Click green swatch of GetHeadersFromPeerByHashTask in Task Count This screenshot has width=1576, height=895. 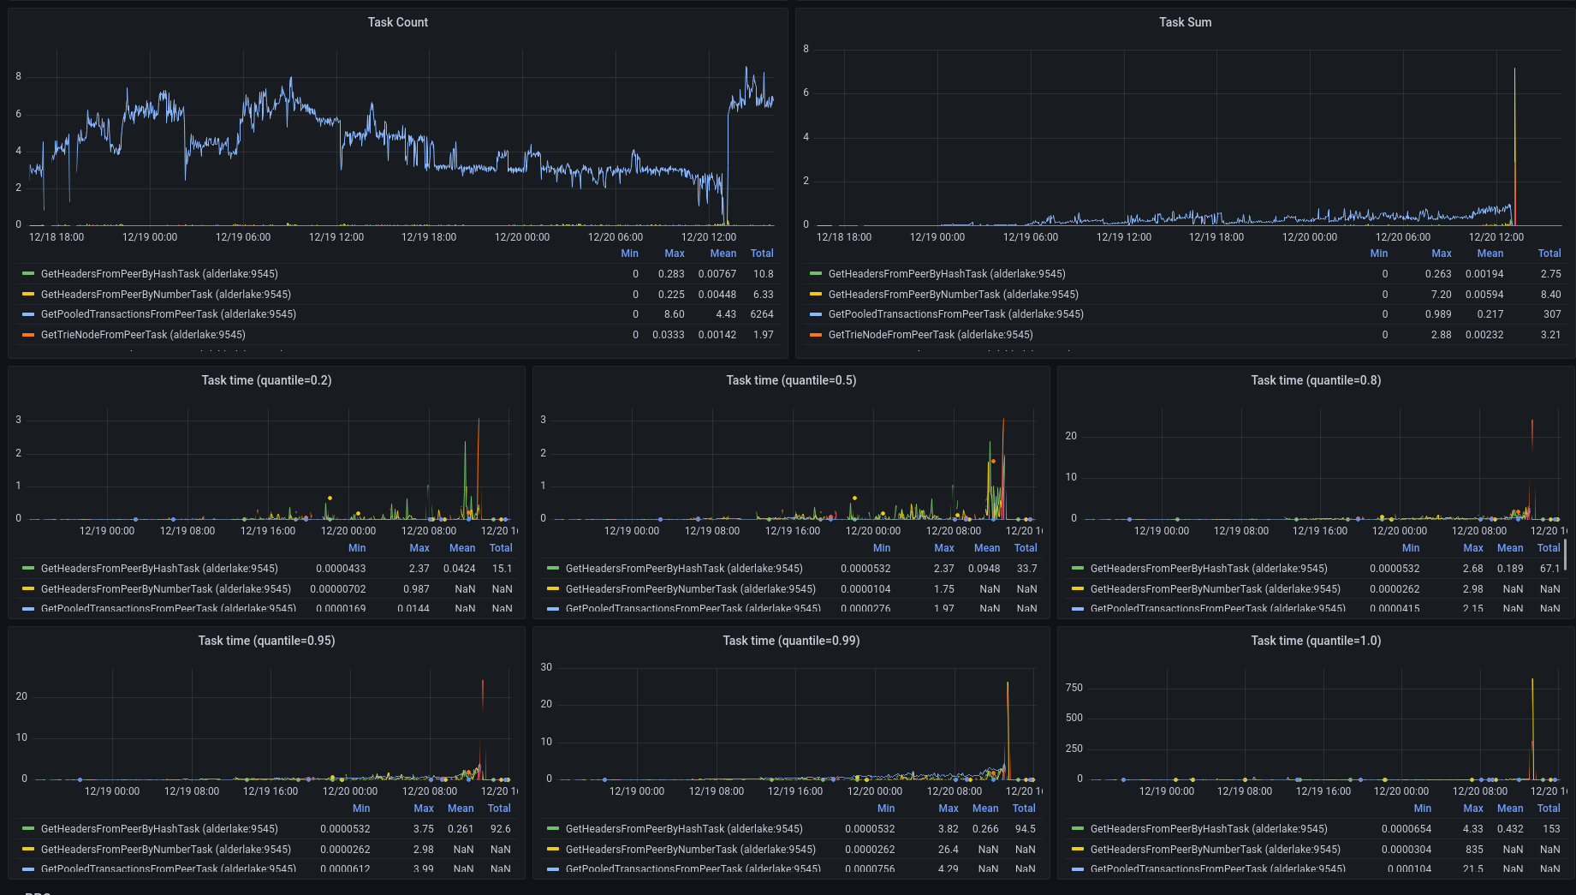pos(28,274)
